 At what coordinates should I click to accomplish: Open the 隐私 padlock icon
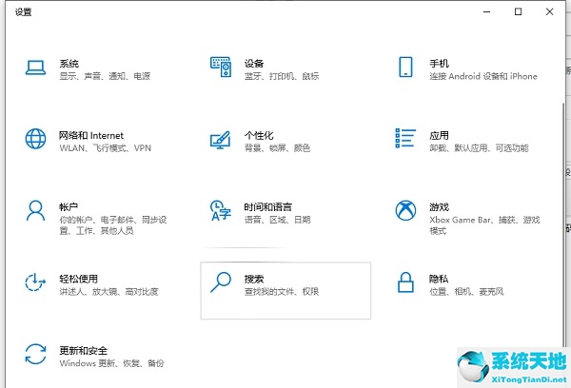(405, 282)
